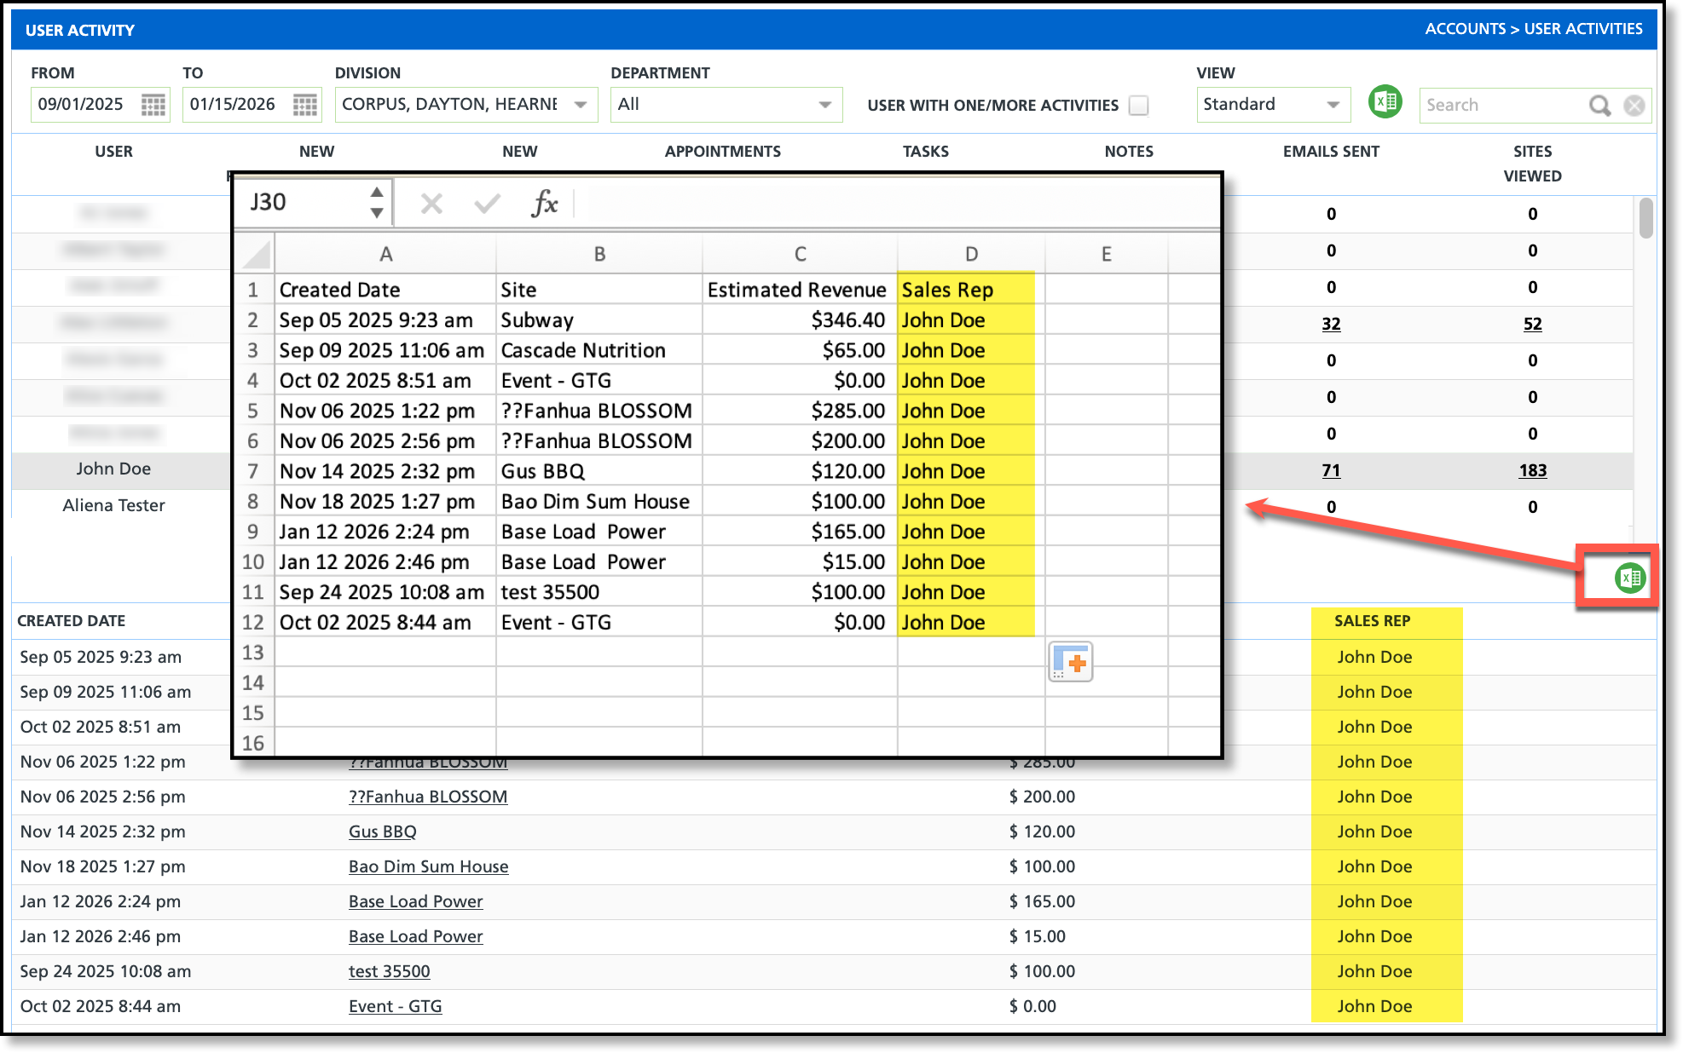Viewport: 1683px width, 1053px height.
Task: Click the Name Box stepper showing J30
Action: 377,203
